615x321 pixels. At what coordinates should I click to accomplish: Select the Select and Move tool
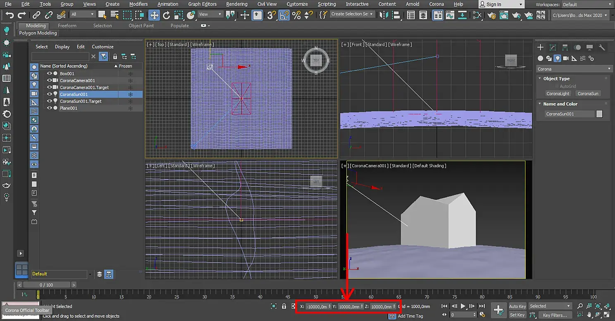[x=154, y=15]
